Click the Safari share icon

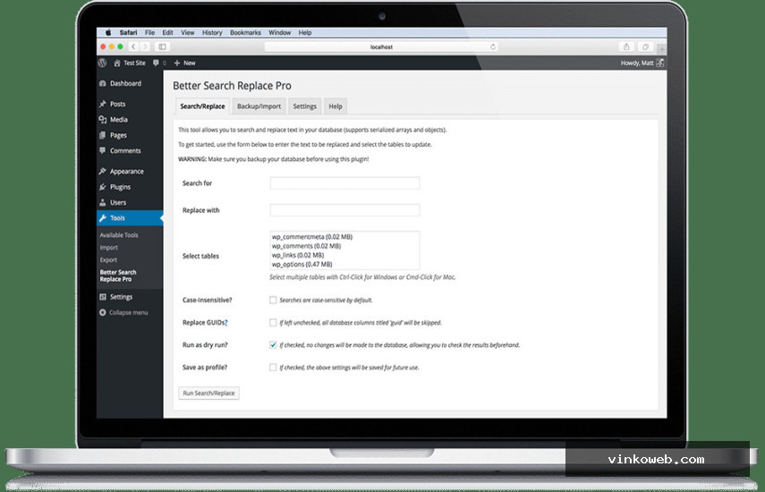click(626, 47)
